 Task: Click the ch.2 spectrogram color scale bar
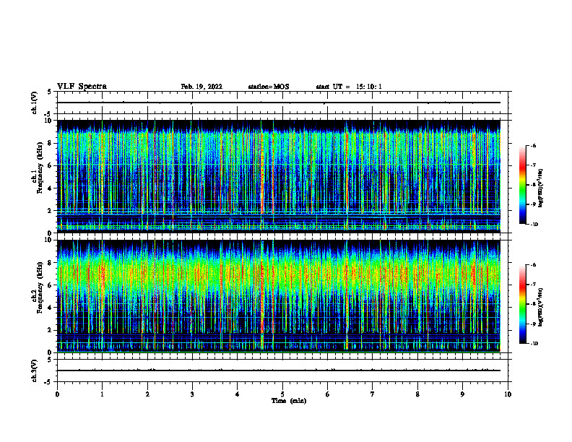tap(522, 304)
